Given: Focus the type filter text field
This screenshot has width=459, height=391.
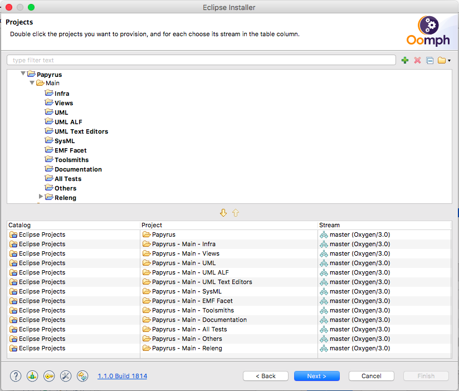Looking at the screenshot, I should click(x=202, y=60).
